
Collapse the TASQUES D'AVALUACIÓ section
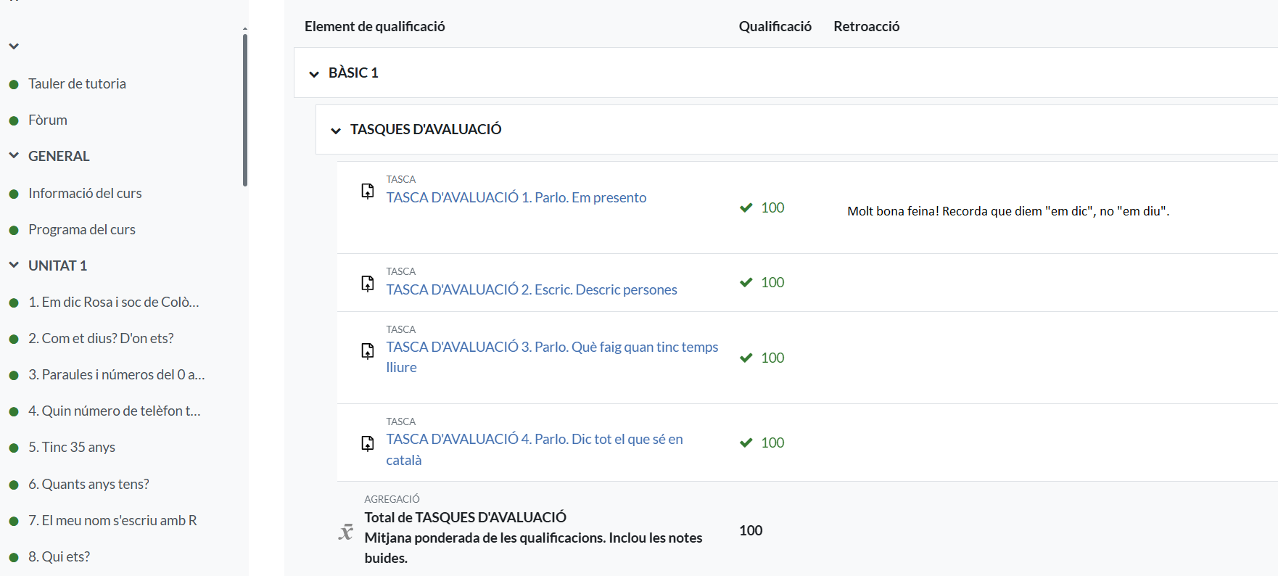336,131
